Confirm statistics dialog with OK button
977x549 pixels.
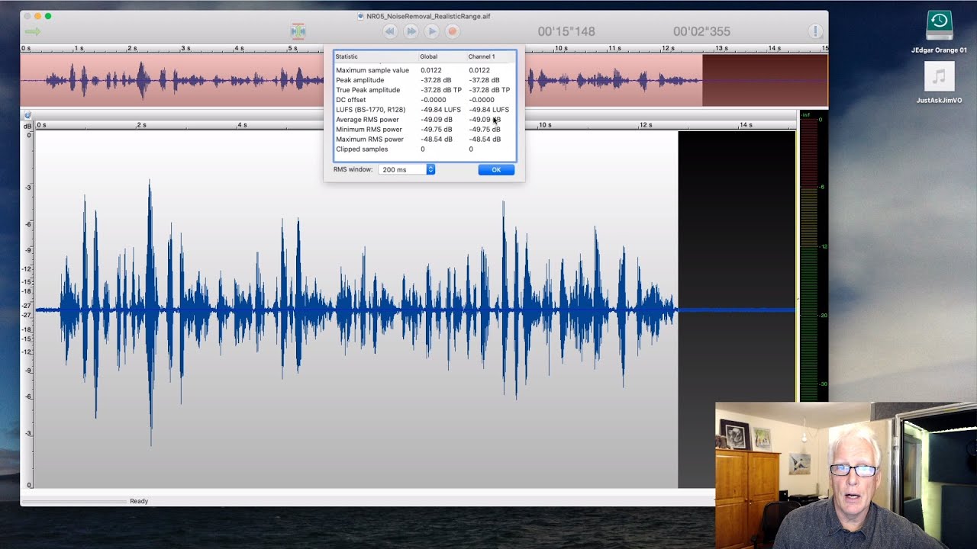coord(496,169)
